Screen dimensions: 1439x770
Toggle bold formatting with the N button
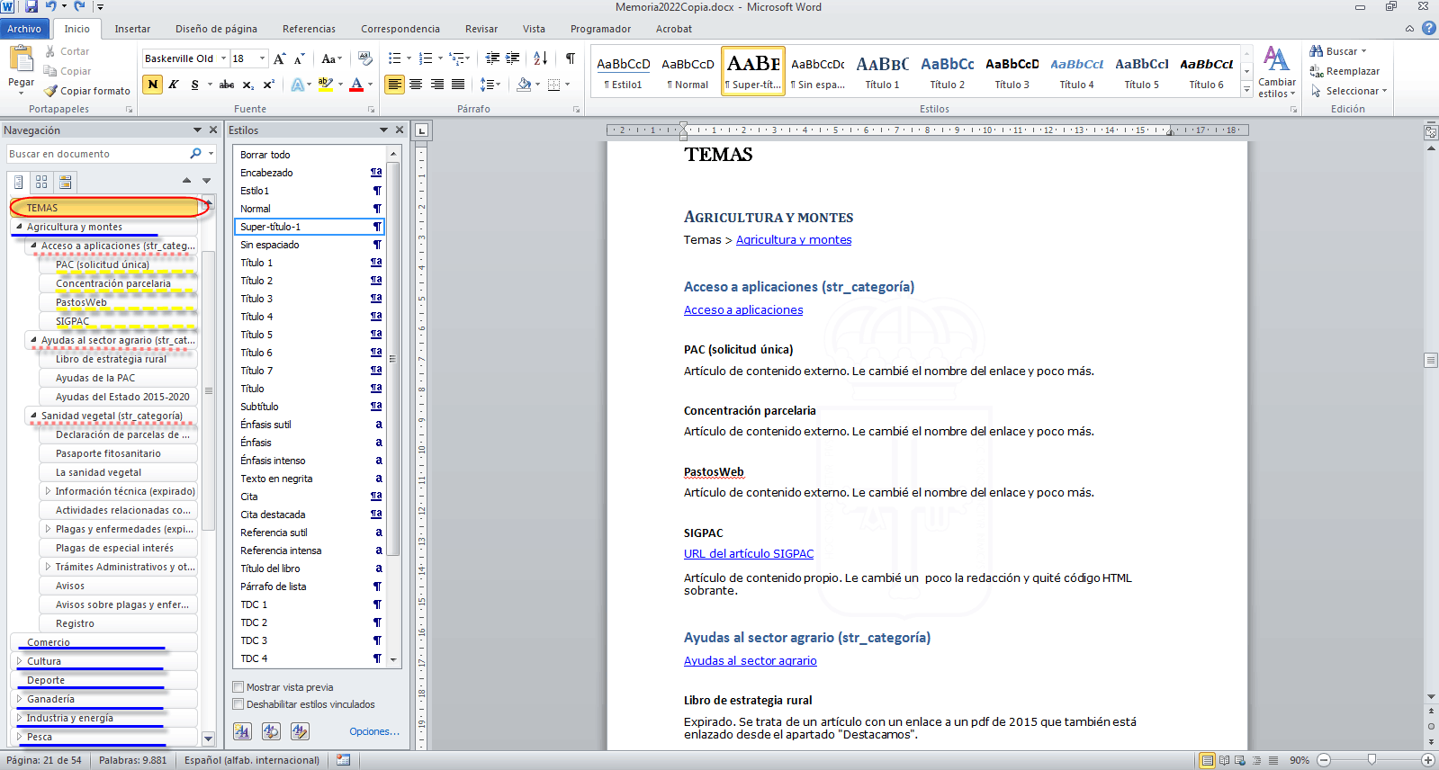(x=153, y=85)
